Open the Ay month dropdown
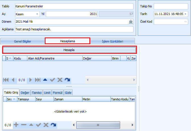191x131 pixels. (x=37, y=14)
